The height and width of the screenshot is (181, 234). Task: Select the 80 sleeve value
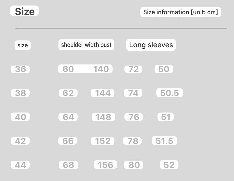[x=134, y=165]
